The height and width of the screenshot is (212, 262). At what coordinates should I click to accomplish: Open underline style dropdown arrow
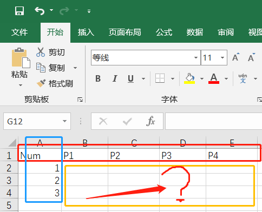tap(143, 78)
